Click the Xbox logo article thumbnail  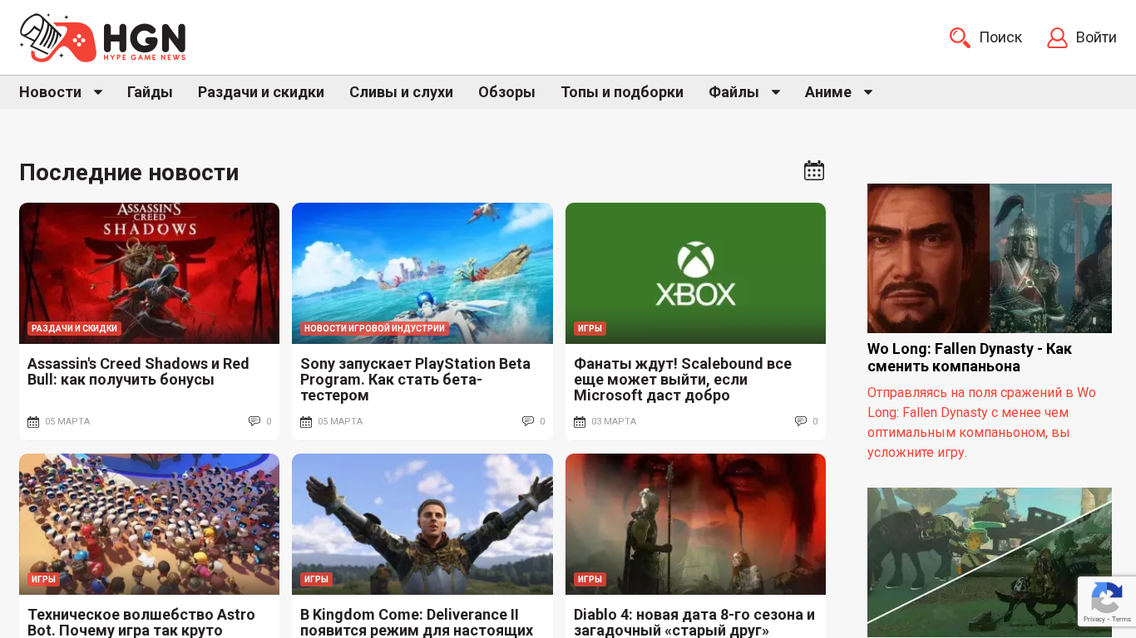(695, 272)
